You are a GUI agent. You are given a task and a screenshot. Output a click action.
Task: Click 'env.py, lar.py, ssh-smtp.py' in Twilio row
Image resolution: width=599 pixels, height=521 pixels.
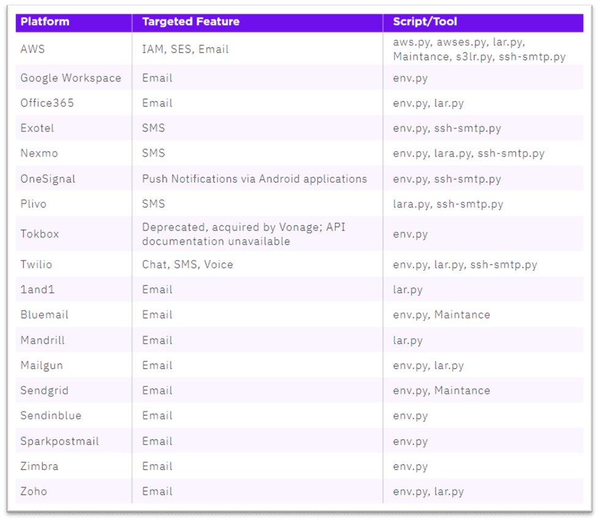pos(465,264)
